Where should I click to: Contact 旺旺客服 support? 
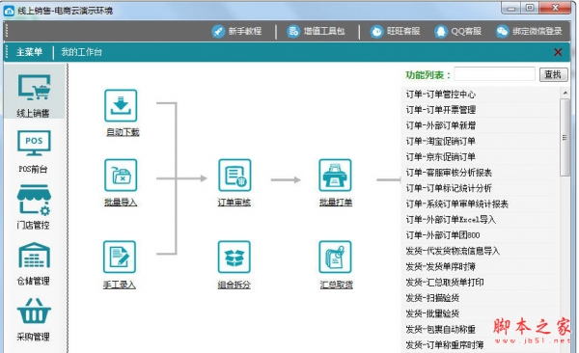(x=395, y=31)
